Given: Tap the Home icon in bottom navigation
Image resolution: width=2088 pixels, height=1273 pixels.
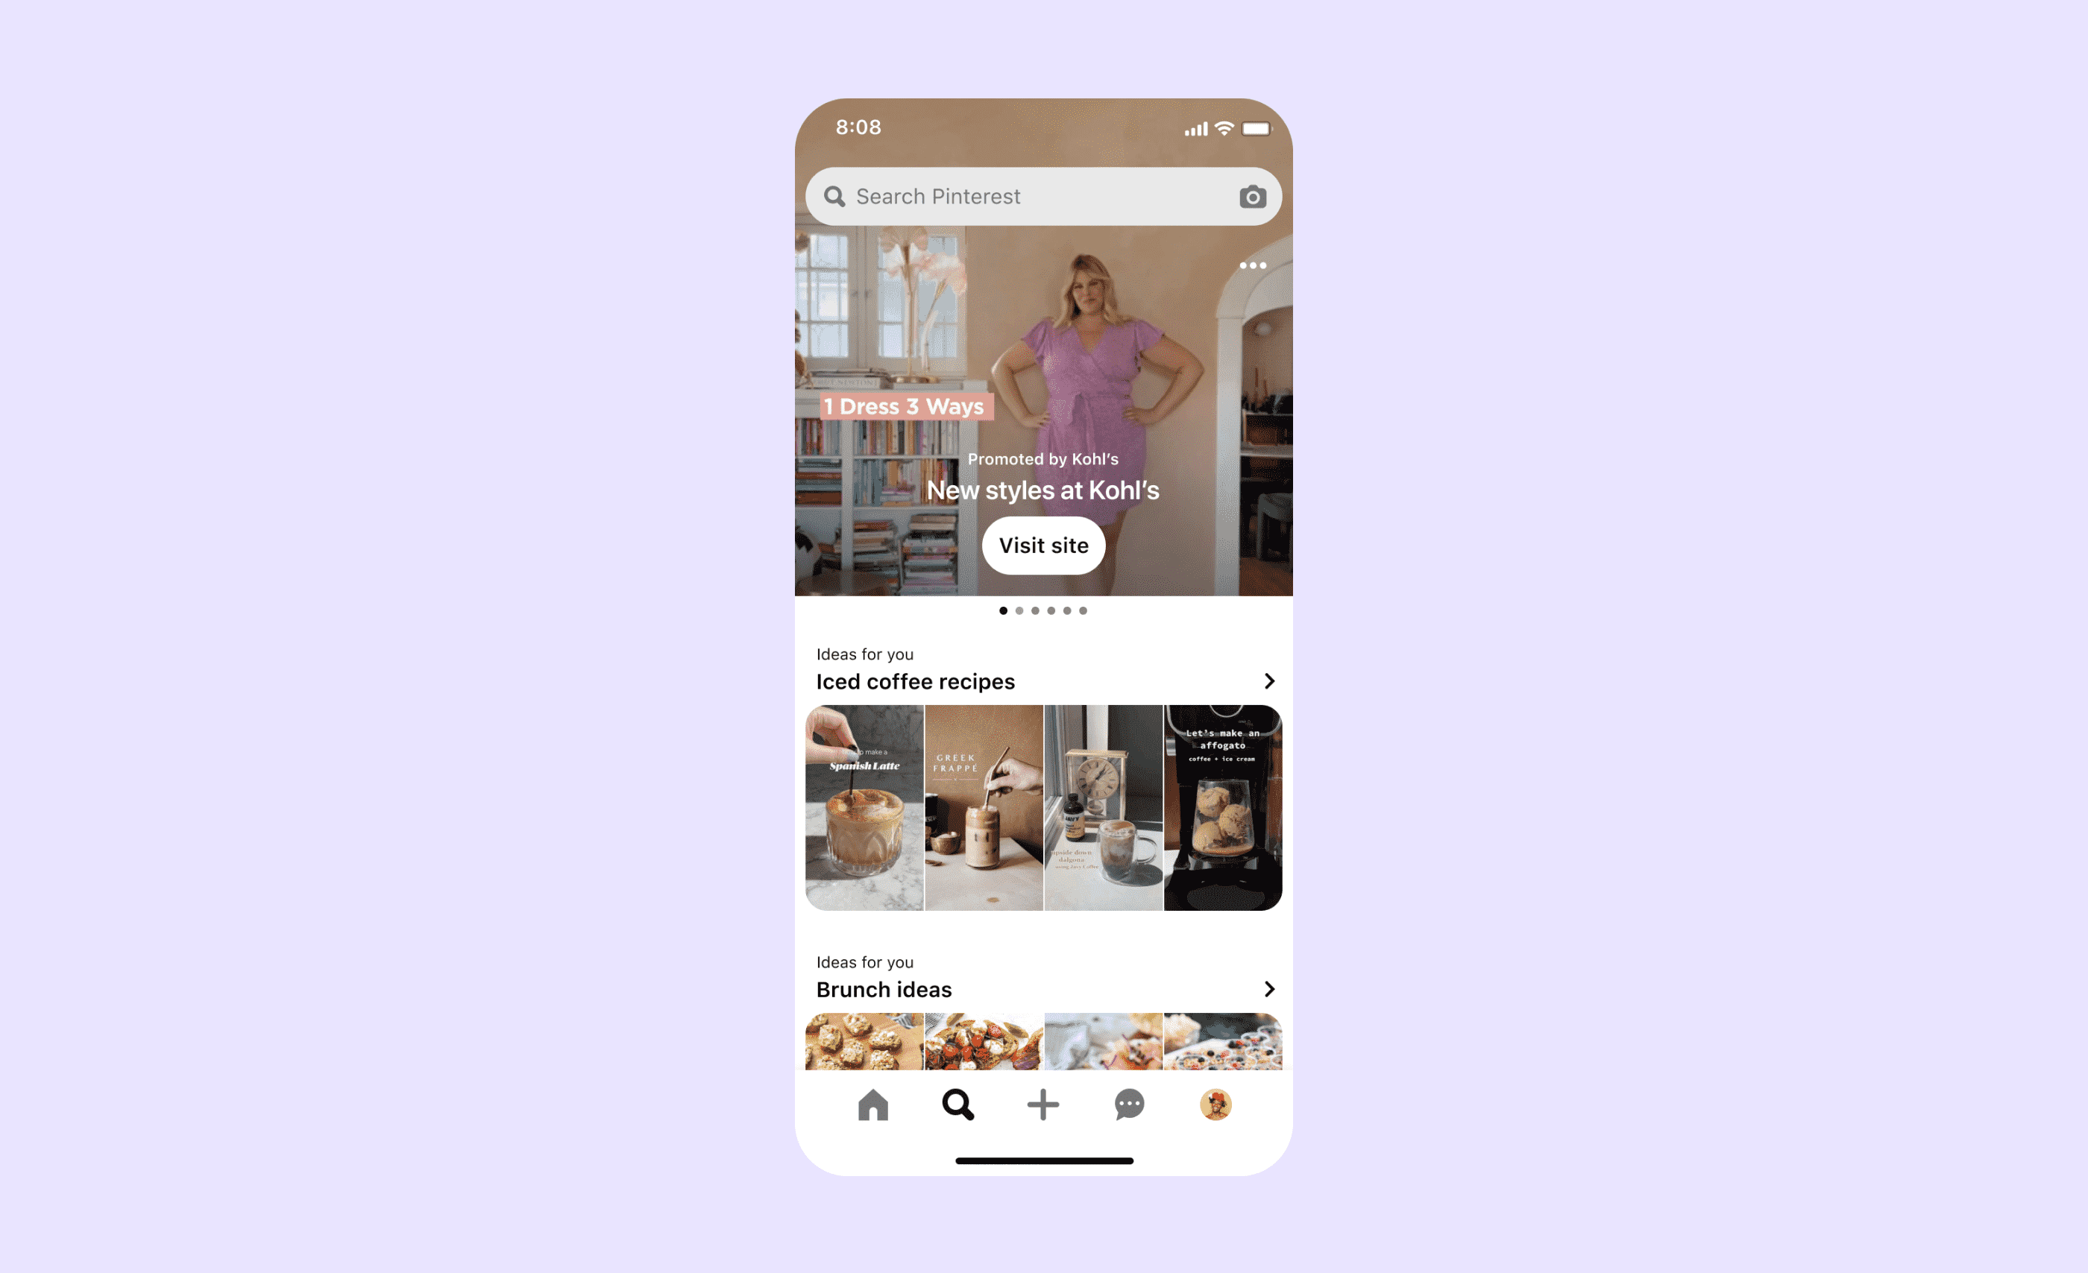Looking at the screenshot, I should (x=871, y=1105).
